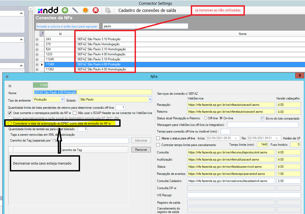The height and width of the screenshot is (214, 305).
Task: Open the Estado dropdown showing São Paulo
Action: (150, 99)
